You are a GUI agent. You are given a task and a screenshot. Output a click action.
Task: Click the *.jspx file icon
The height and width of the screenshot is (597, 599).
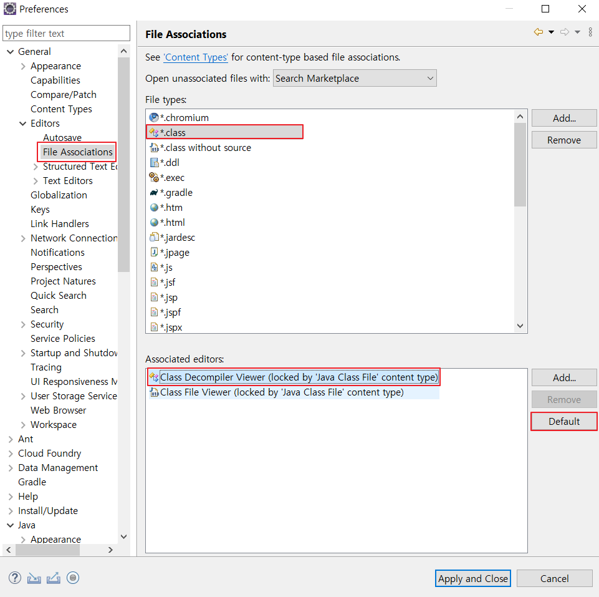154,327
